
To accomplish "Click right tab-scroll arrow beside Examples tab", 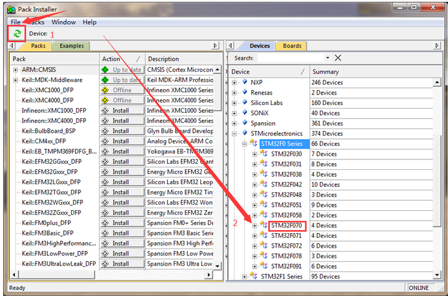I will 216,46.
